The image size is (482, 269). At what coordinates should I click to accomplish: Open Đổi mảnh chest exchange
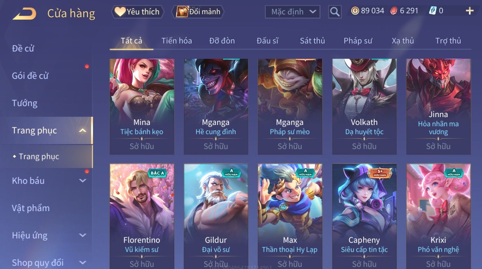[x=198, y=12]
